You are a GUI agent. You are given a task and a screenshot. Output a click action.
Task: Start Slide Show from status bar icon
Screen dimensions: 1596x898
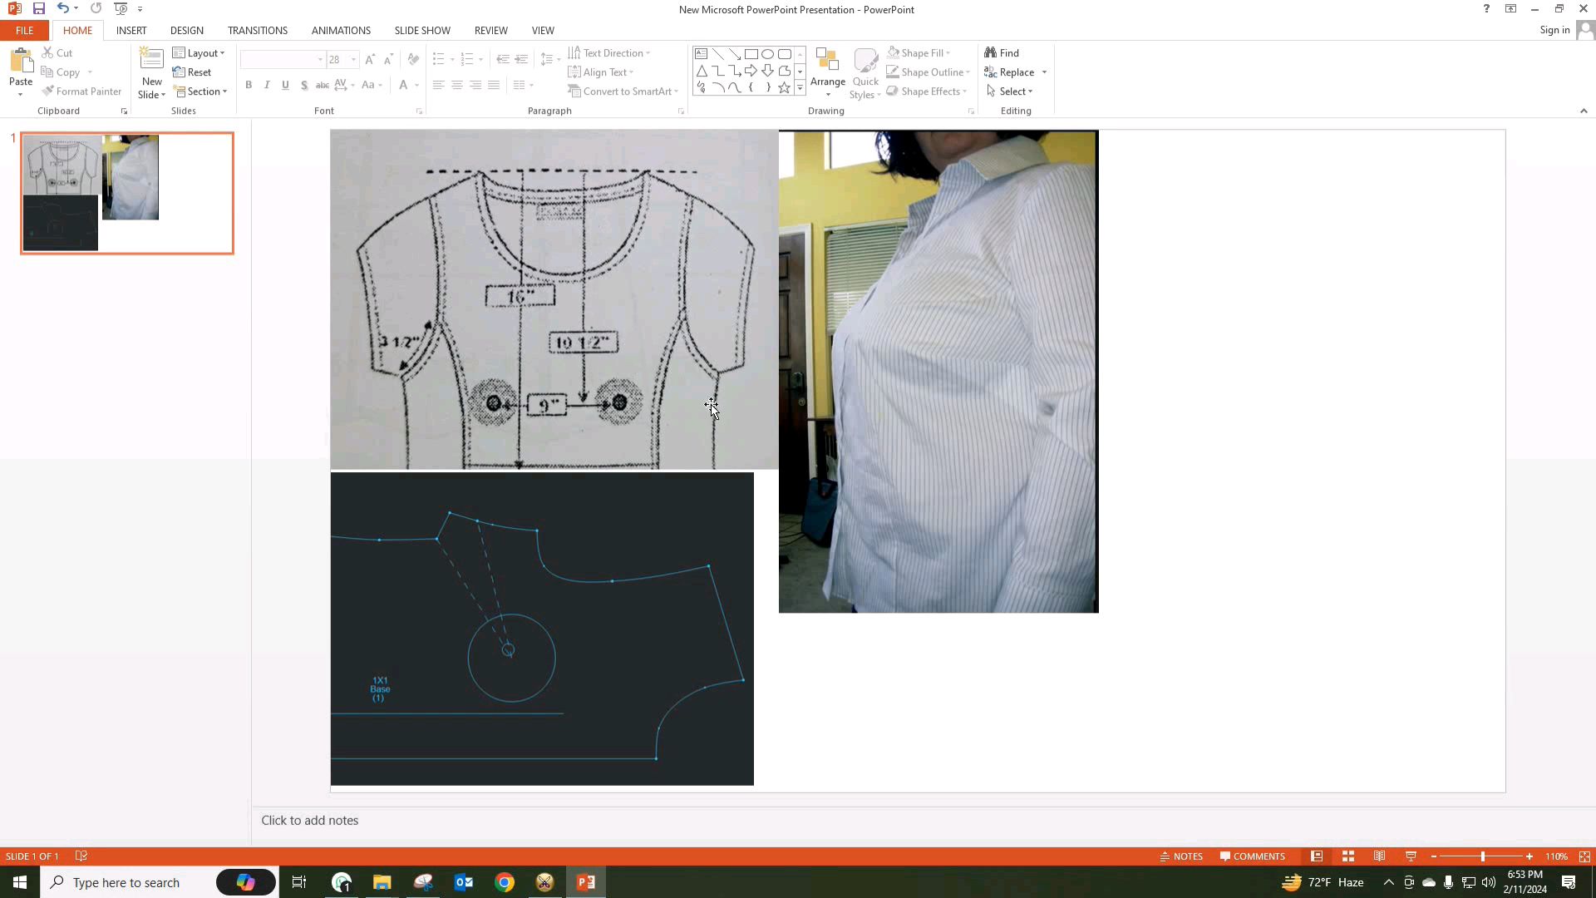click(1411, 856)
